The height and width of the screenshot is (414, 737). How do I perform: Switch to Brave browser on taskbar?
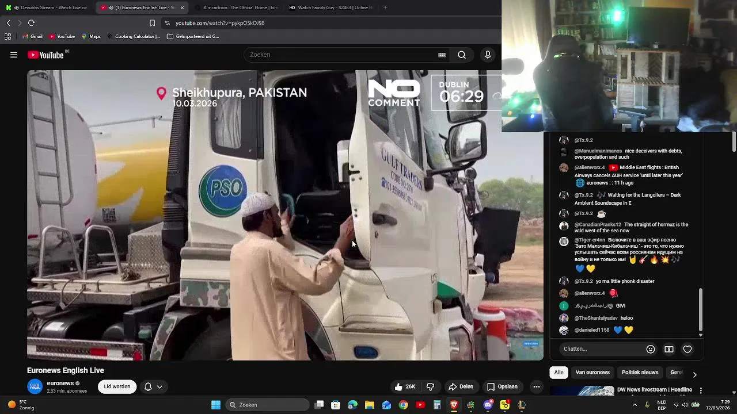point(454,405)
